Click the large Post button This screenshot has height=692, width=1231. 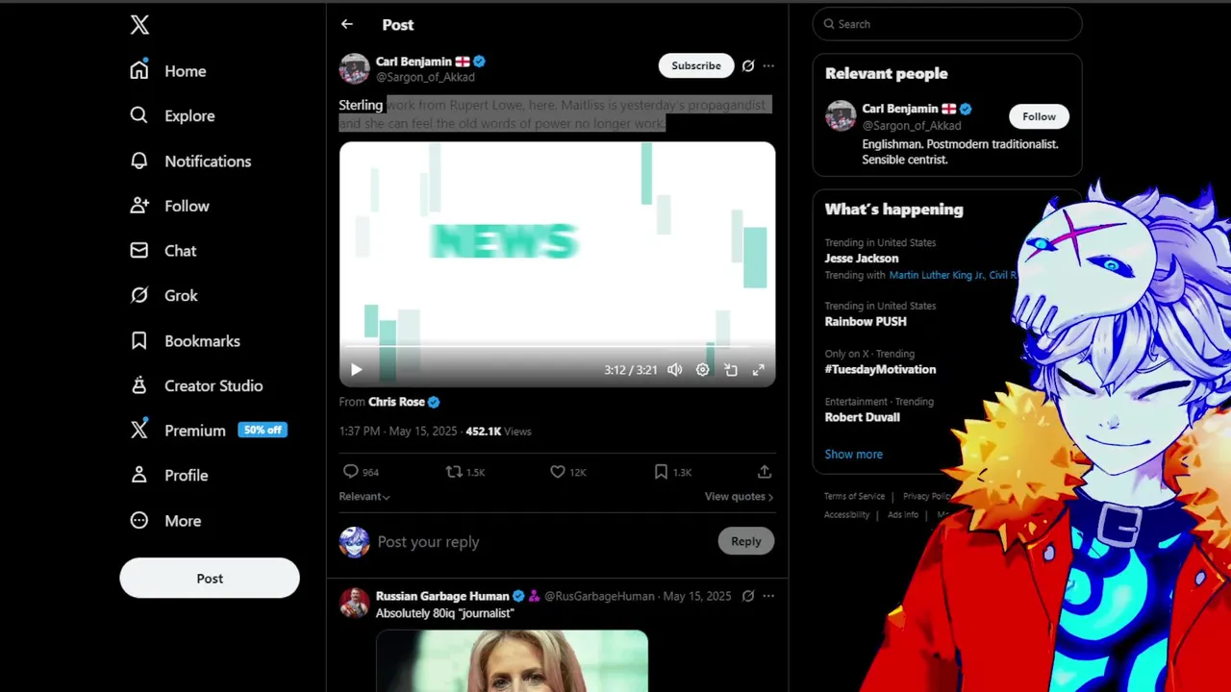tap(210, 579)
